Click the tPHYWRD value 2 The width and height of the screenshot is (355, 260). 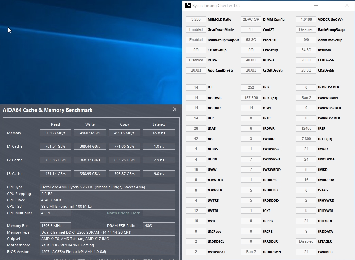click(306, 201)
